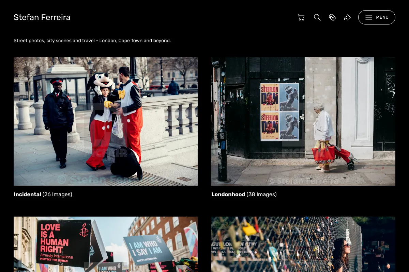Image resolution: width=409 pixels, height=272 pixels.
Task: Open the Londonhood gallery cover photo
Action: 303,121
